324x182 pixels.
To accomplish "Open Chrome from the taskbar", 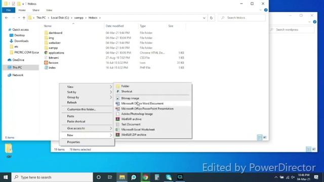I will (x=145, y=177).
